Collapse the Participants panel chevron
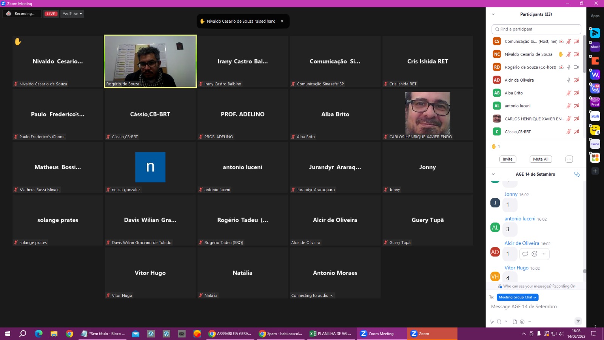 coord(493,14)
